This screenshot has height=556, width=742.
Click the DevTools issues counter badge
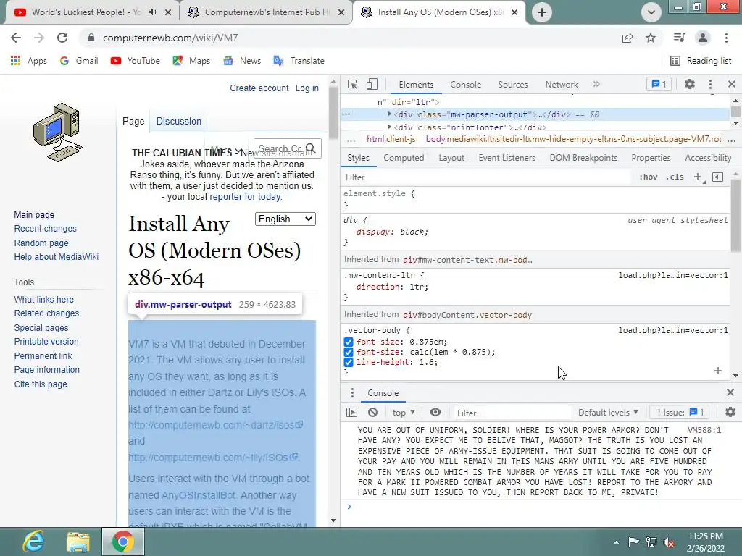point(659,84)
